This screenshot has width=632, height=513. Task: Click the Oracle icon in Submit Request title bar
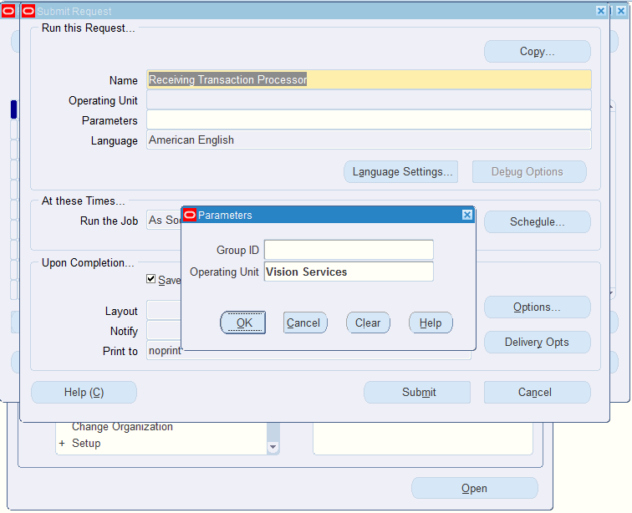[28, 11]
